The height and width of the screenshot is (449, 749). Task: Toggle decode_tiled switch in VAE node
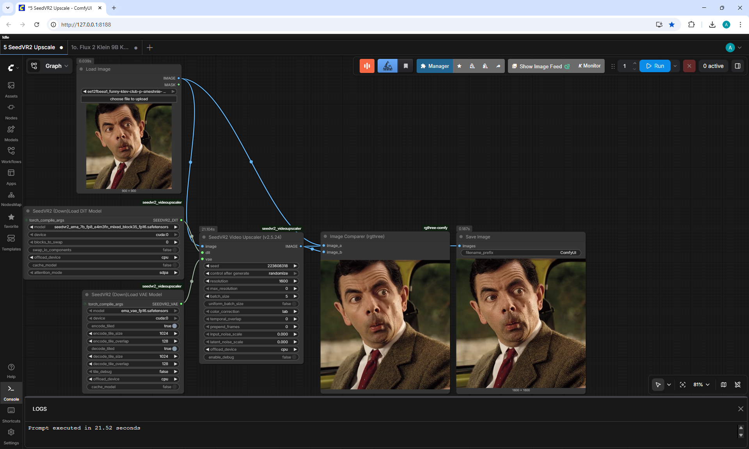(x=174, y=349)
